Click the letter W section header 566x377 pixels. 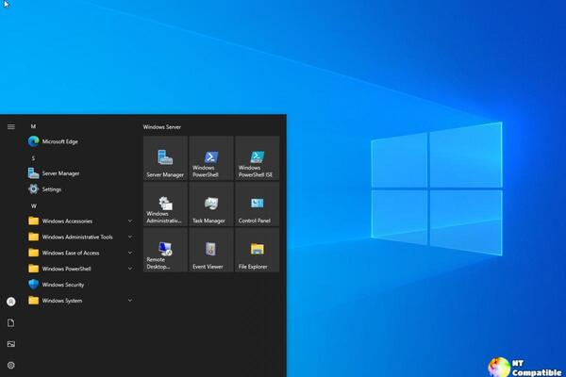(34, 205)
